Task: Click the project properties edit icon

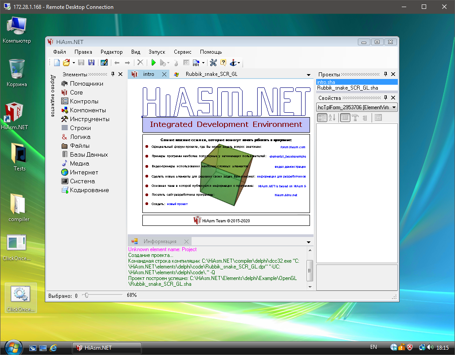Action: click(x=104, y=63)
